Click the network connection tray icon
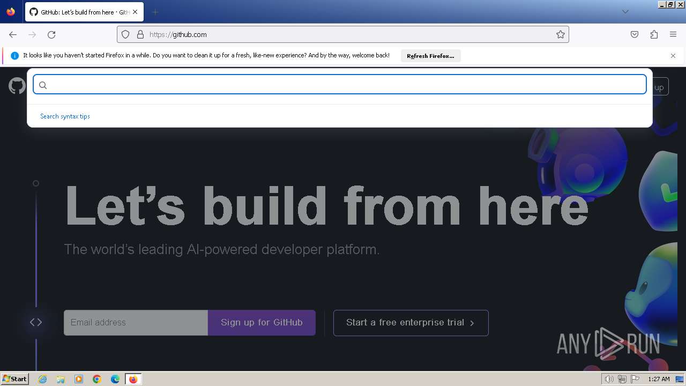The image size is (686, 386). coord(622,379)
